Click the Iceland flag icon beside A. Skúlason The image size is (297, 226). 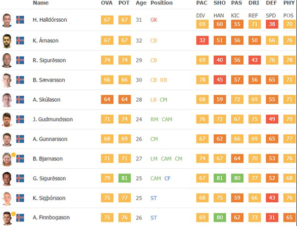point(20,100)
